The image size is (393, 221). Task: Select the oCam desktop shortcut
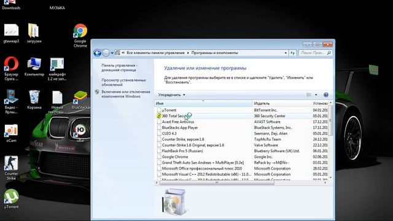[x=11, y=133]
